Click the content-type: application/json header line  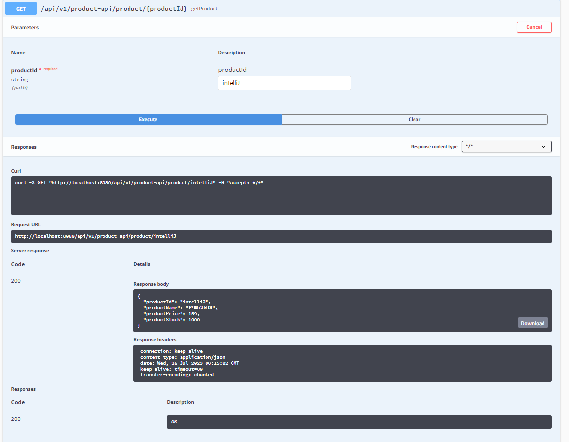(x=182, y=357)
